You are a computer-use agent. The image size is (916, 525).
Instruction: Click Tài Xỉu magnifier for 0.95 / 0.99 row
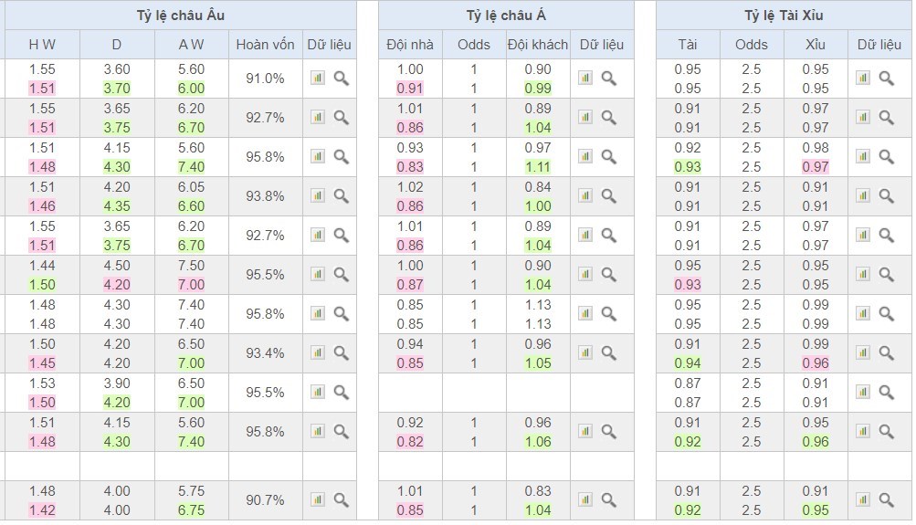point(887,314)
